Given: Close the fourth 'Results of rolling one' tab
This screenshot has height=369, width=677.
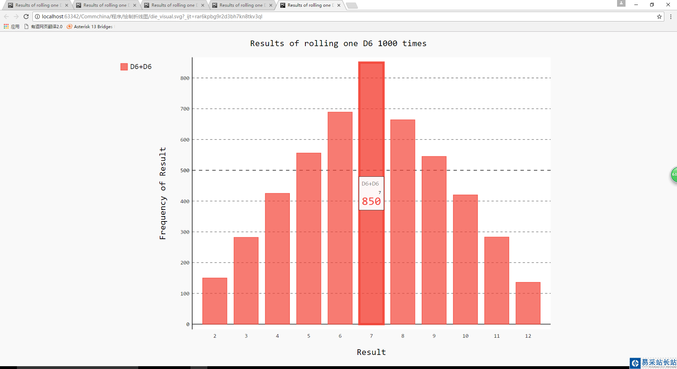Looking at the screenshot, I should (271, 5).
